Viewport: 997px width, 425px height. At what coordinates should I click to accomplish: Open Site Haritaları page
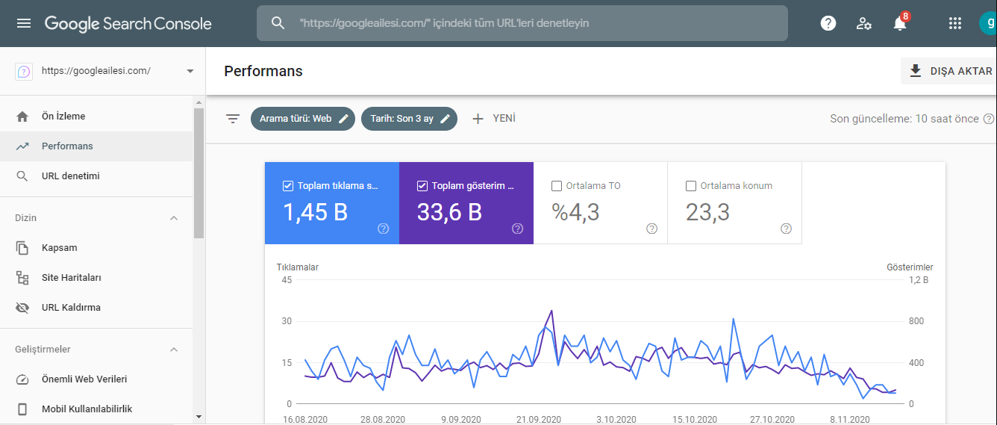[96, 278]
